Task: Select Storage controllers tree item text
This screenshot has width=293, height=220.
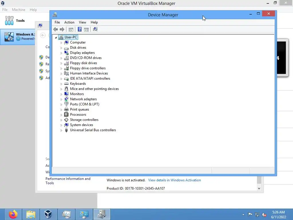Action: coord(84,120)
